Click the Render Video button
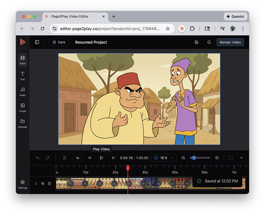265x215 pixels. click(230, 42)
